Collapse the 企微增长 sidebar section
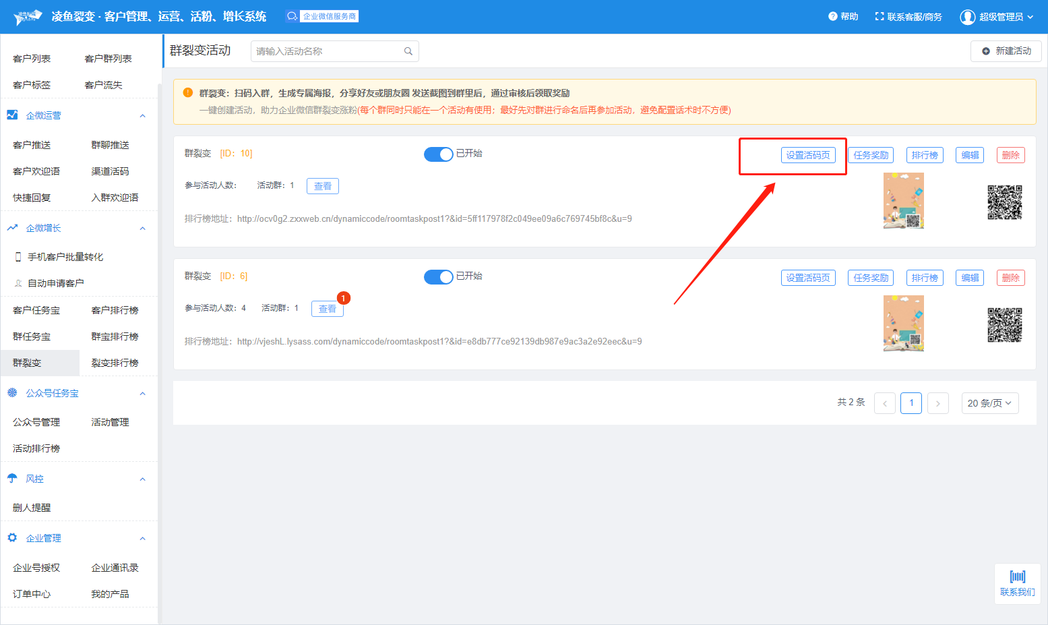This screenshot has height=625, width=1048. [142, 229]
